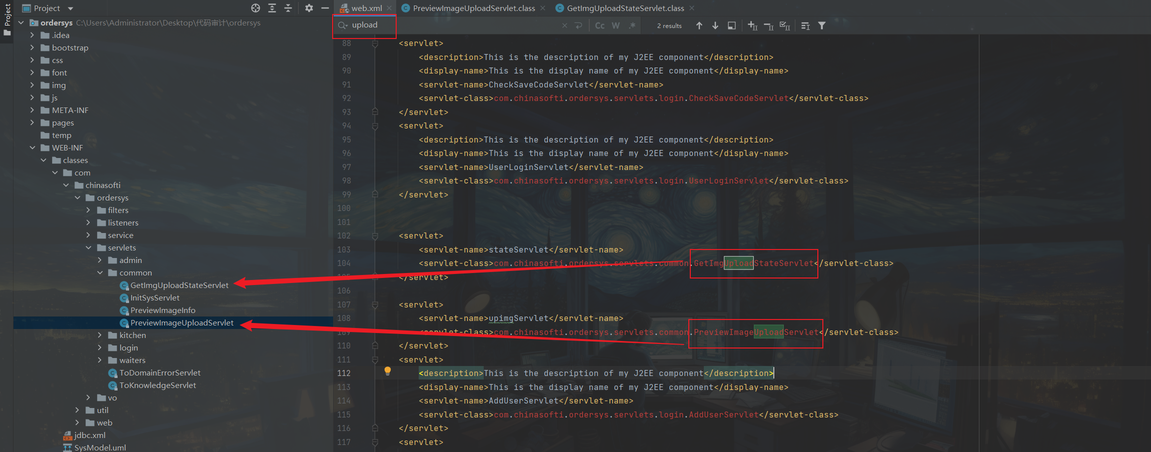The image size is (1151, 452).
Task: Click the vertical Project tool window button
Action: click(7, 20)
